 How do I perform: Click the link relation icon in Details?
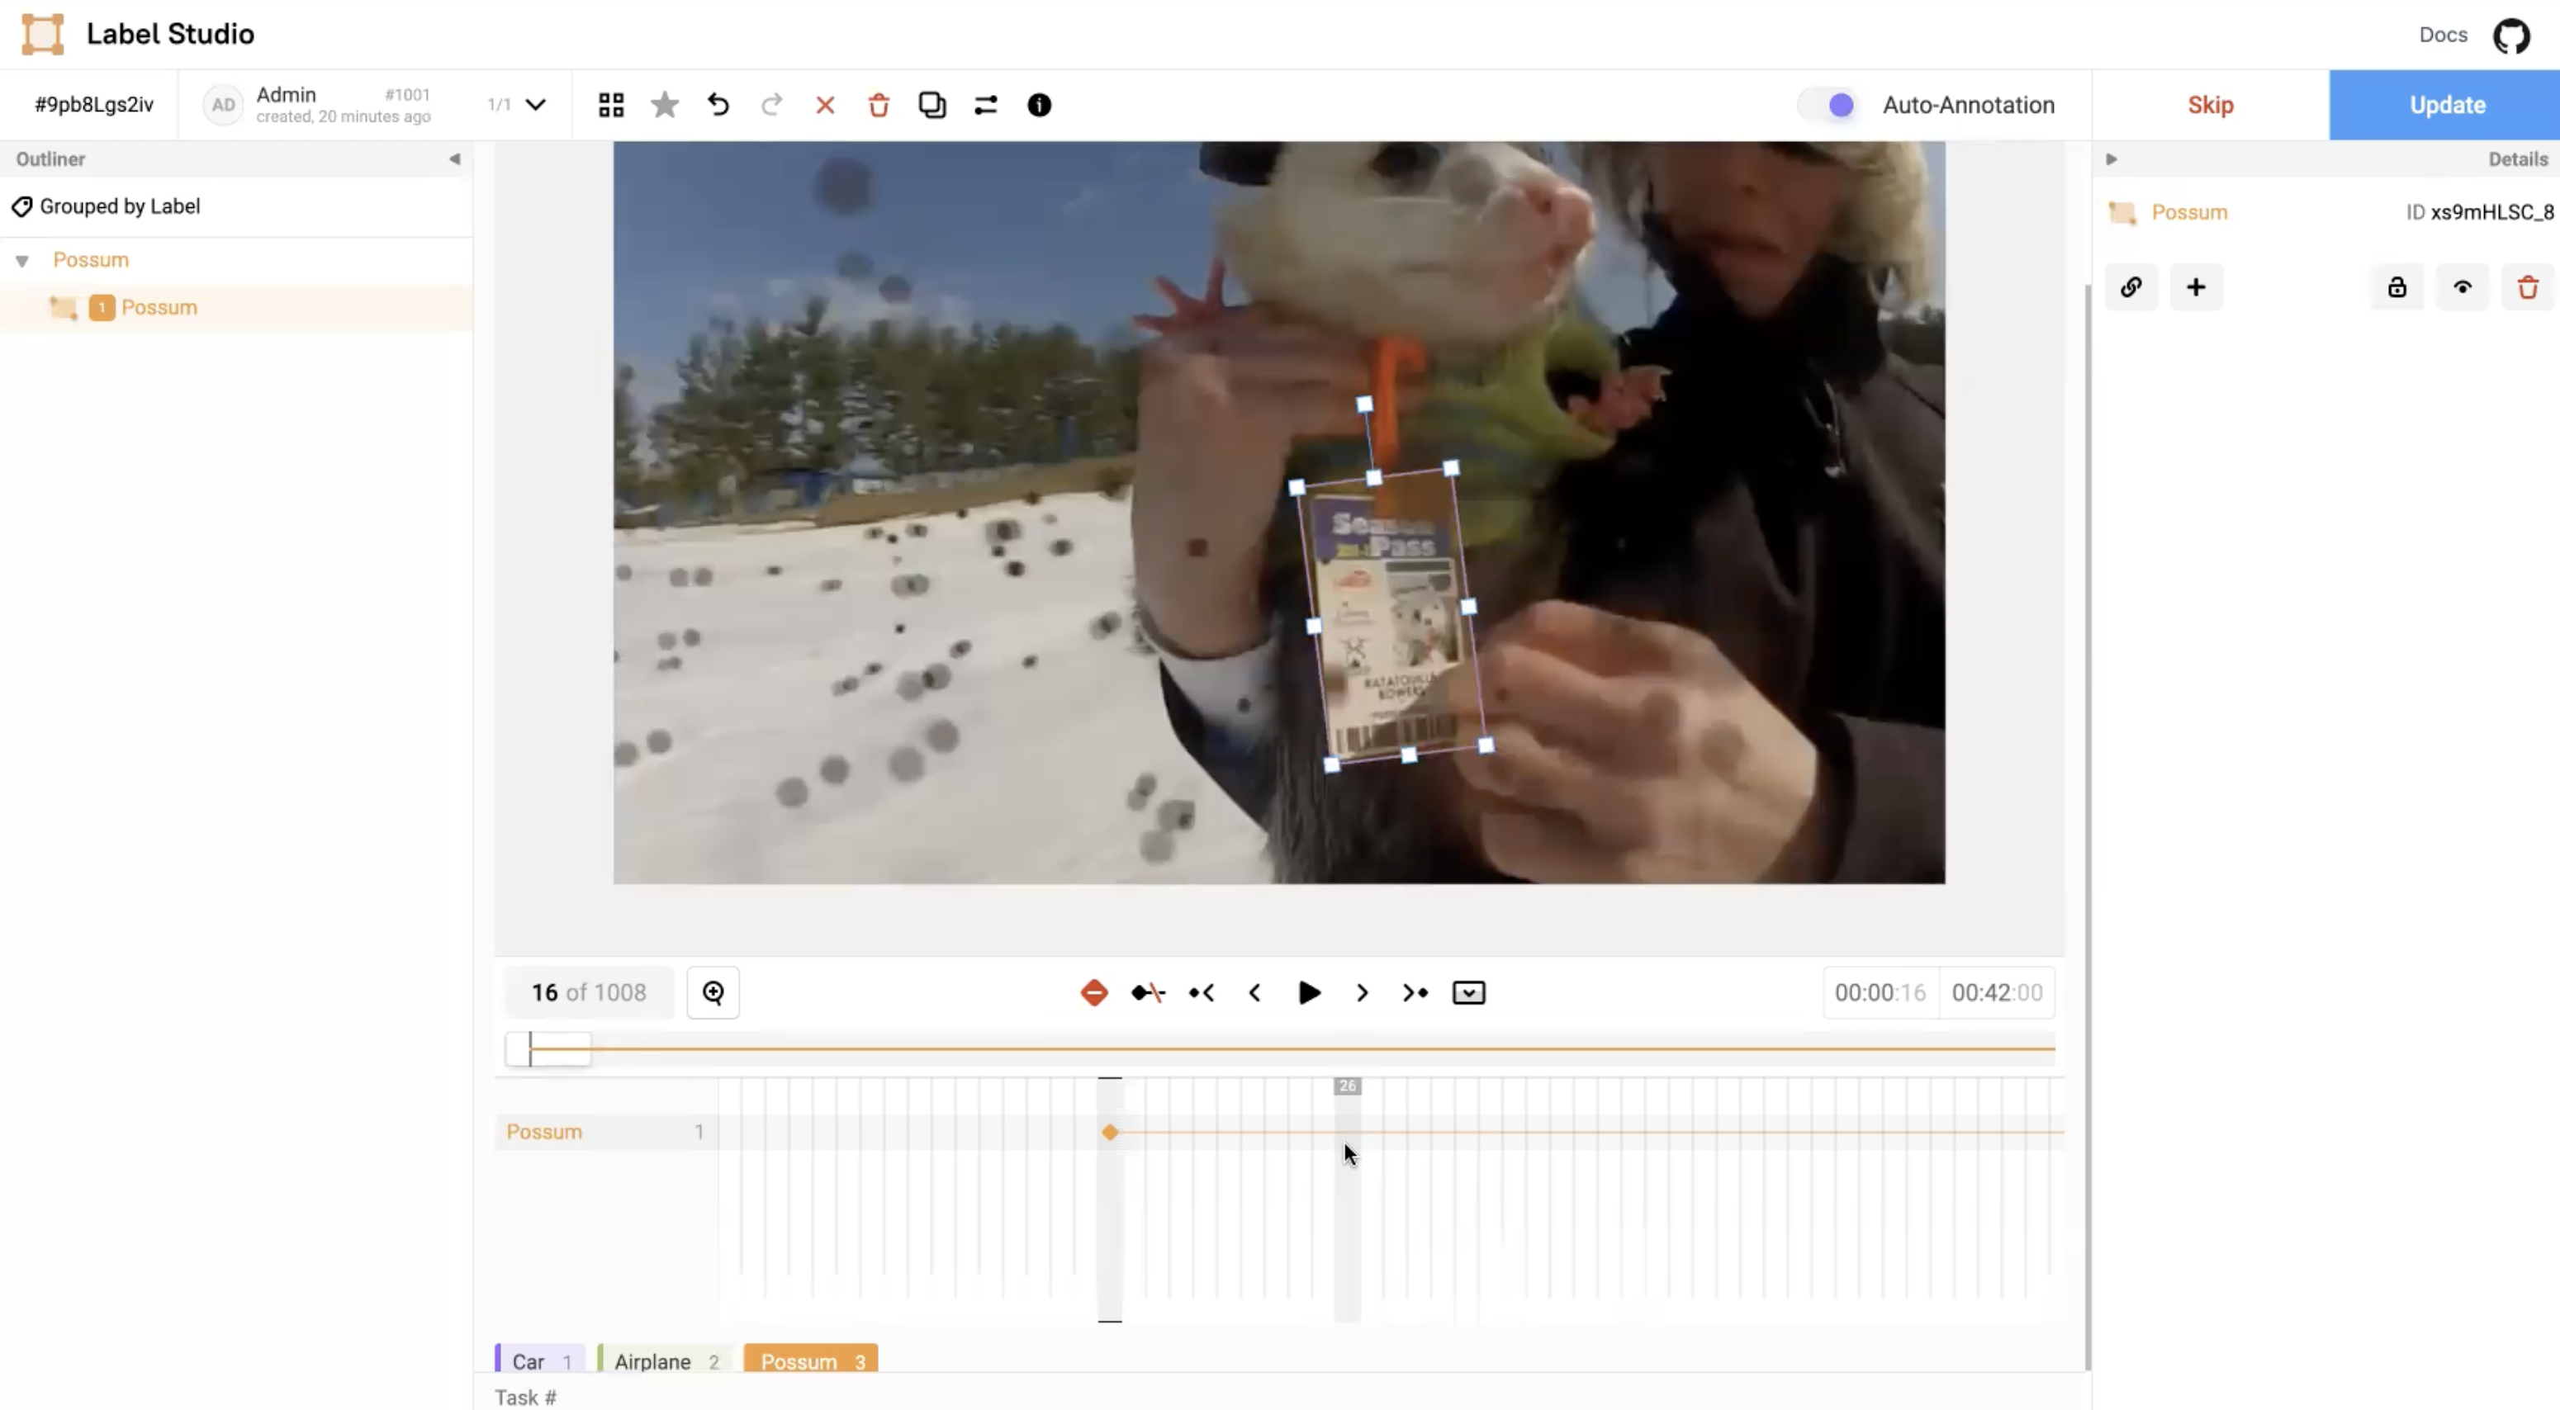tap(2131, 287)
